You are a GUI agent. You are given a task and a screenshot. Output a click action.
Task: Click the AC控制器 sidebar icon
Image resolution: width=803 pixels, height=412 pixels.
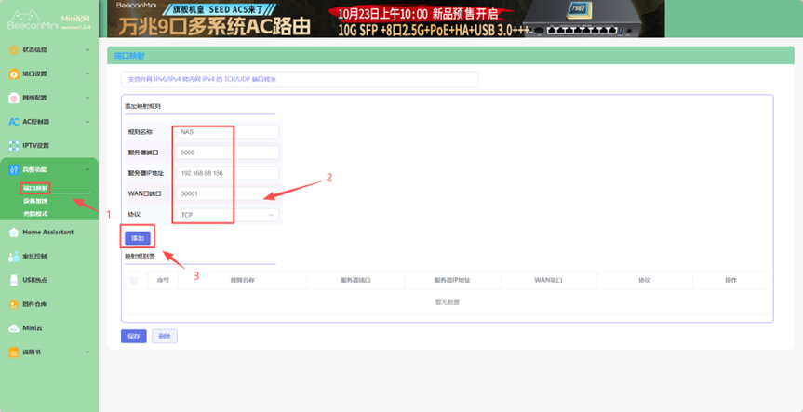13,122
